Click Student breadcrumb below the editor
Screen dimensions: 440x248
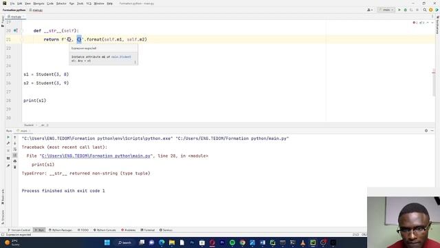(x=29, y=125)
